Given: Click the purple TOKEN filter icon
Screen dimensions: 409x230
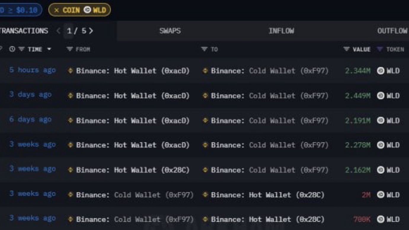Looking at the screenshot, I should tap(380, 49).
